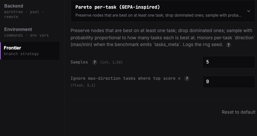Focus the Samples input field
This screenshot has width=257, height=136.
coord(229,62)
